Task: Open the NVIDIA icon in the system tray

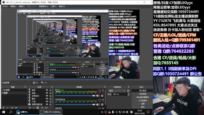Action: coord(117,112)
